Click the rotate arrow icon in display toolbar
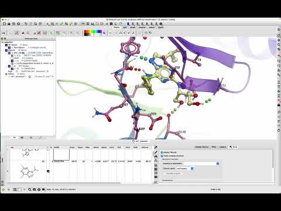 (150, 33)
